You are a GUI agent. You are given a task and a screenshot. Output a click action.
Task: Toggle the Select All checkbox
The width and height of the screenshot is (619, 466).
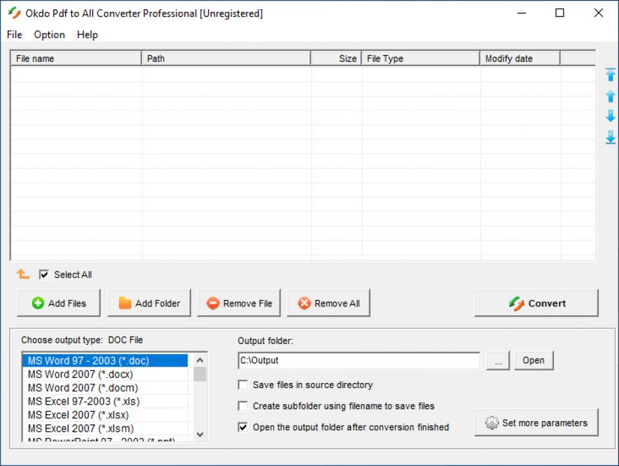(44, 274)
